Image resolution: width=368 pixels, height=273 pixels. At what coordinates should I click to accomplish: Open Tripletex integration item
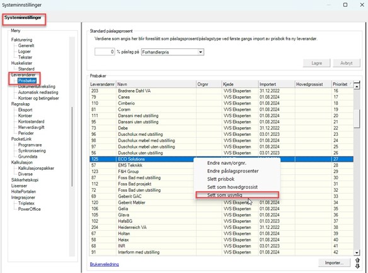tap(26, 203)
